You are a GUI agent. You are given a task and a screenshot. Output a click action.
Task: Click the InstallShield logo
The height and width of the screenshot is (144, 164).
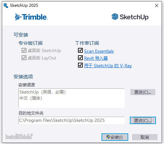click(x=19, y=137)
